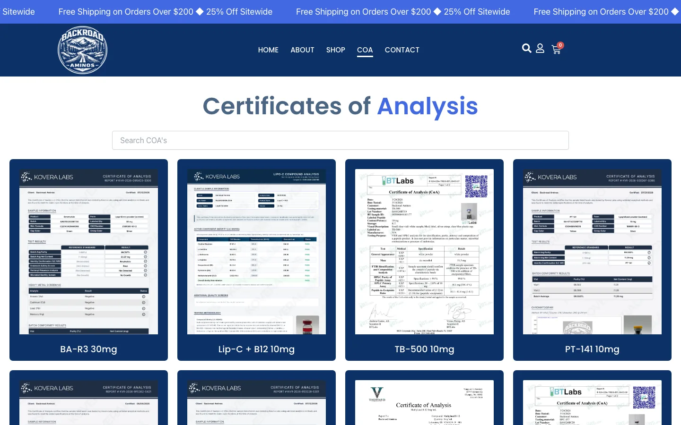
Task: Click the cart item count badge
Action: (x=560, y=45)
